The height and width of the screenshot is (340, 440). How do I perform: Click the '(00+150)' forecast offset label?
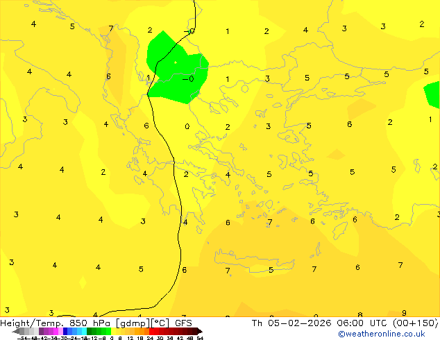pos(415,323)
